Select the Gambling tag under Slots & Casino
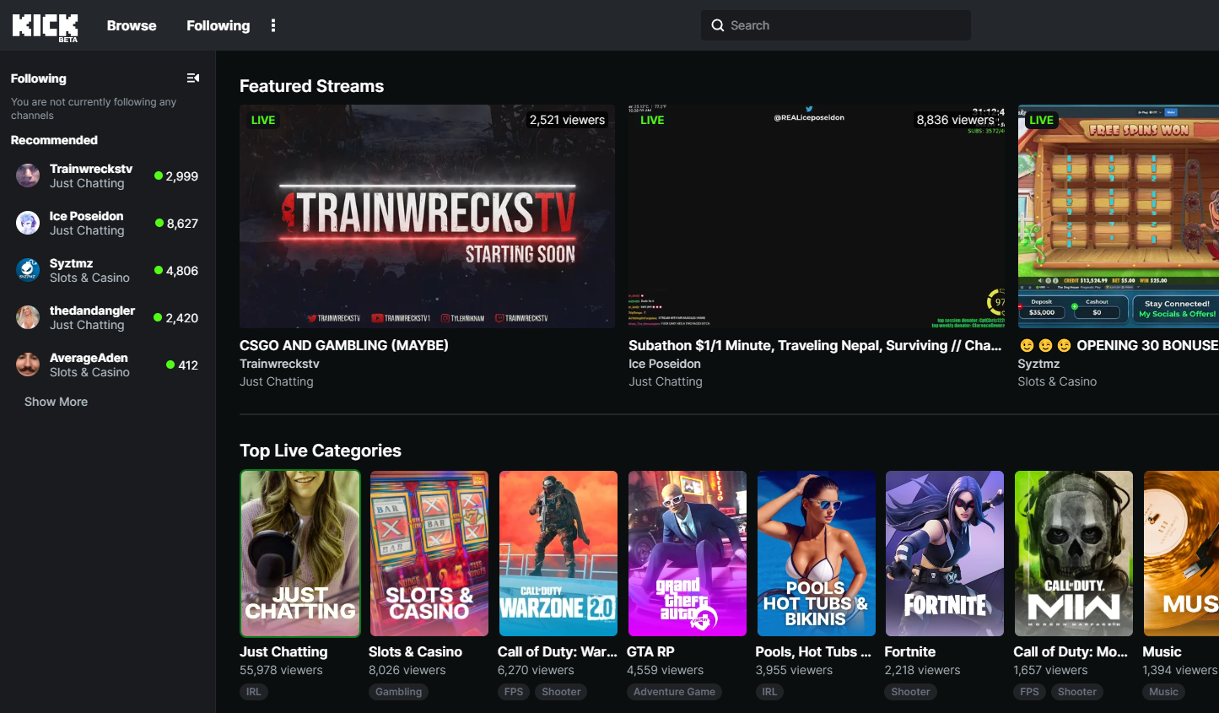 point(398,692)
